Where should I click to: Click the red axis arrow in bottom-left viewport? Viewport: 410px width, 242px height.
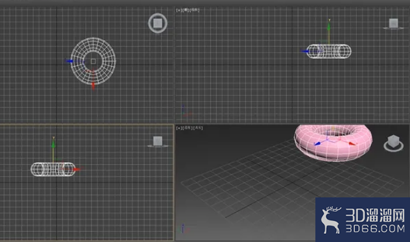(x=76, y=169)
